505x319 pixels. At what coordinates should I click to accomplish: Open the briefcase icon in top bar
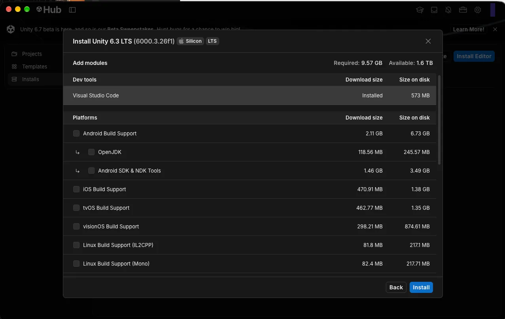click(463, 10)
